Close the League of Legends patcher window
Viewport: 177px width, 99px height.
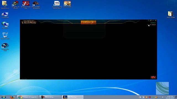click(x=156, y=20)
